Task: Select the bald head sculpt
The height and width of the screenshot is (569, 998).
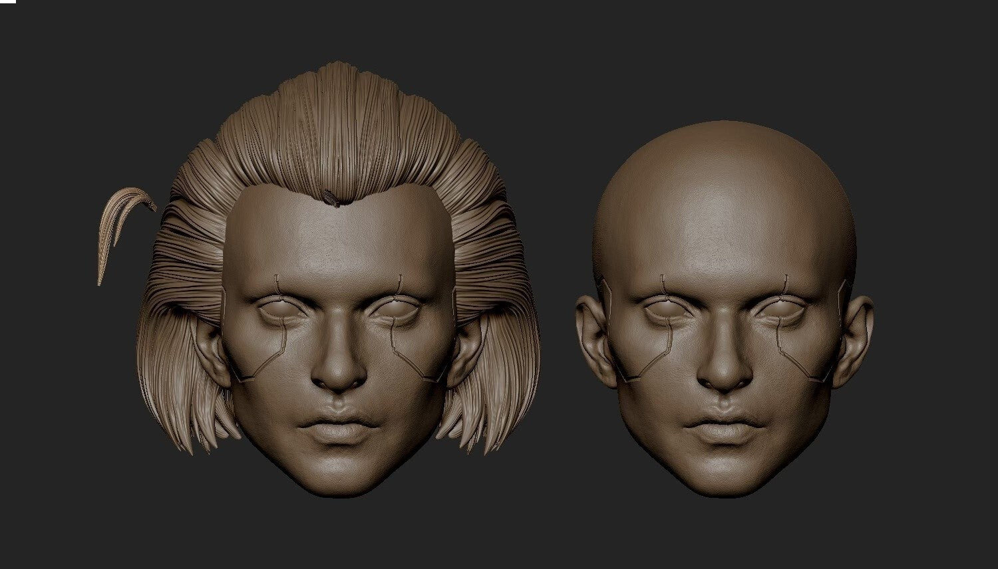Action: tap(724, 309)
